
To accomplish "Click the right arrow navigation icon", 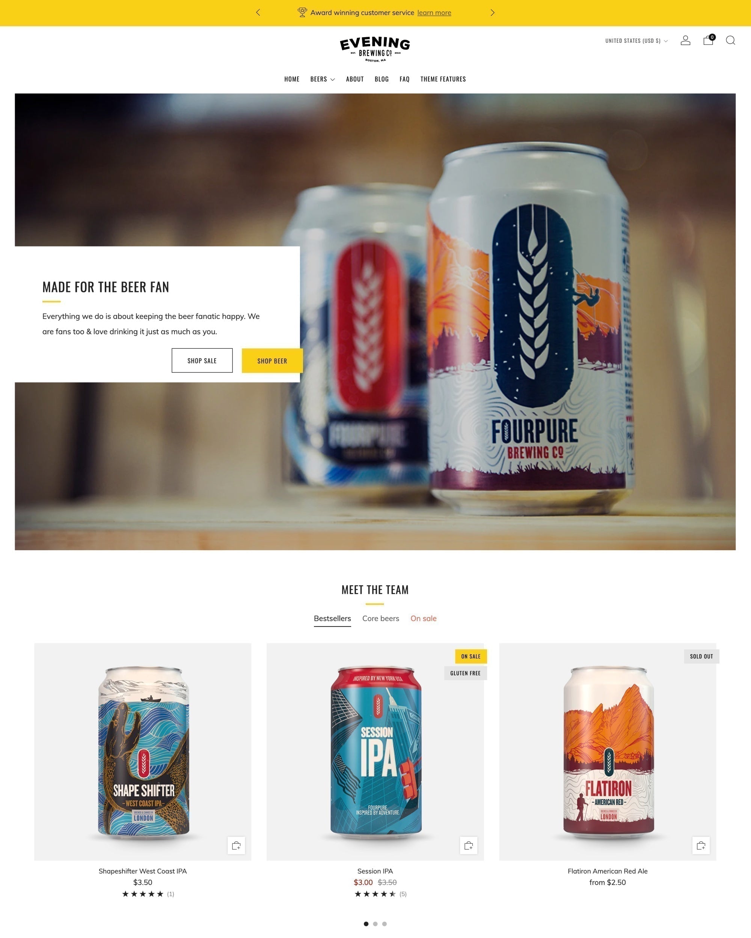I will pos(493,12).
